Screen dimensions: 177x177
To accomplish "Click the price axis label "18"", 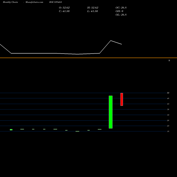I will pos(168,131).
